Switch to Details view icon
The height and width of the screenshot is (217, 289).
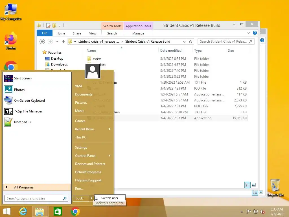click(x=248, y=185)
